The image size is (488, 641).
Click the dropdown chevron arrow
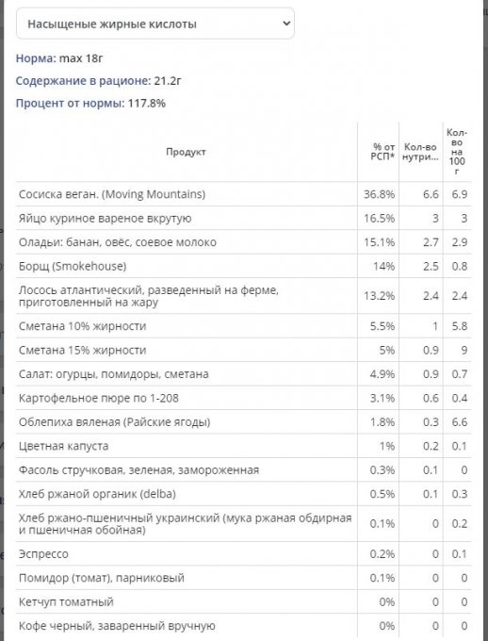tap(286, 24)
